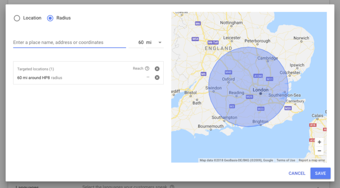
Task: Click the 60 mi around HP8 row text
Action: pyautogui.click(x=40, y=78)
